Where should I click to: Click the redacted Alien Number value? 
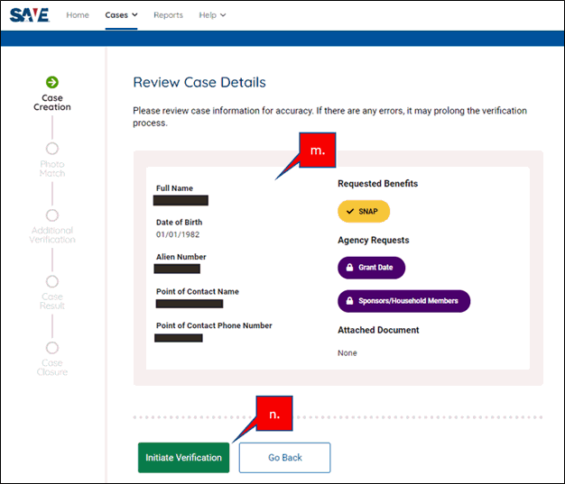tap(177, 269)
